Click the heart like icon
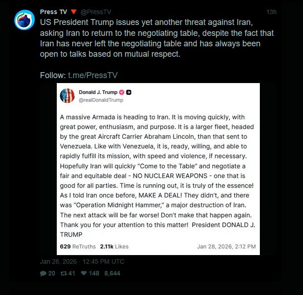Screen dimensions: 303x295 [x=84, y=274]
